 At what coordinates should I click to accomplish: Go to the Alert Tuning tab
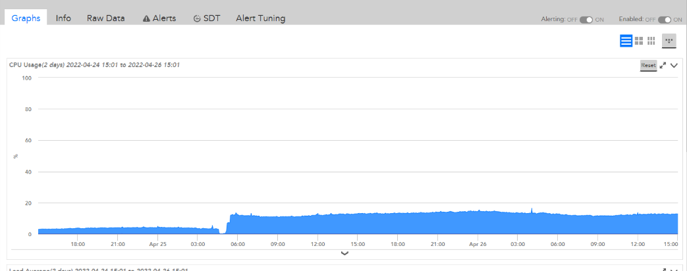pos(260,18)
